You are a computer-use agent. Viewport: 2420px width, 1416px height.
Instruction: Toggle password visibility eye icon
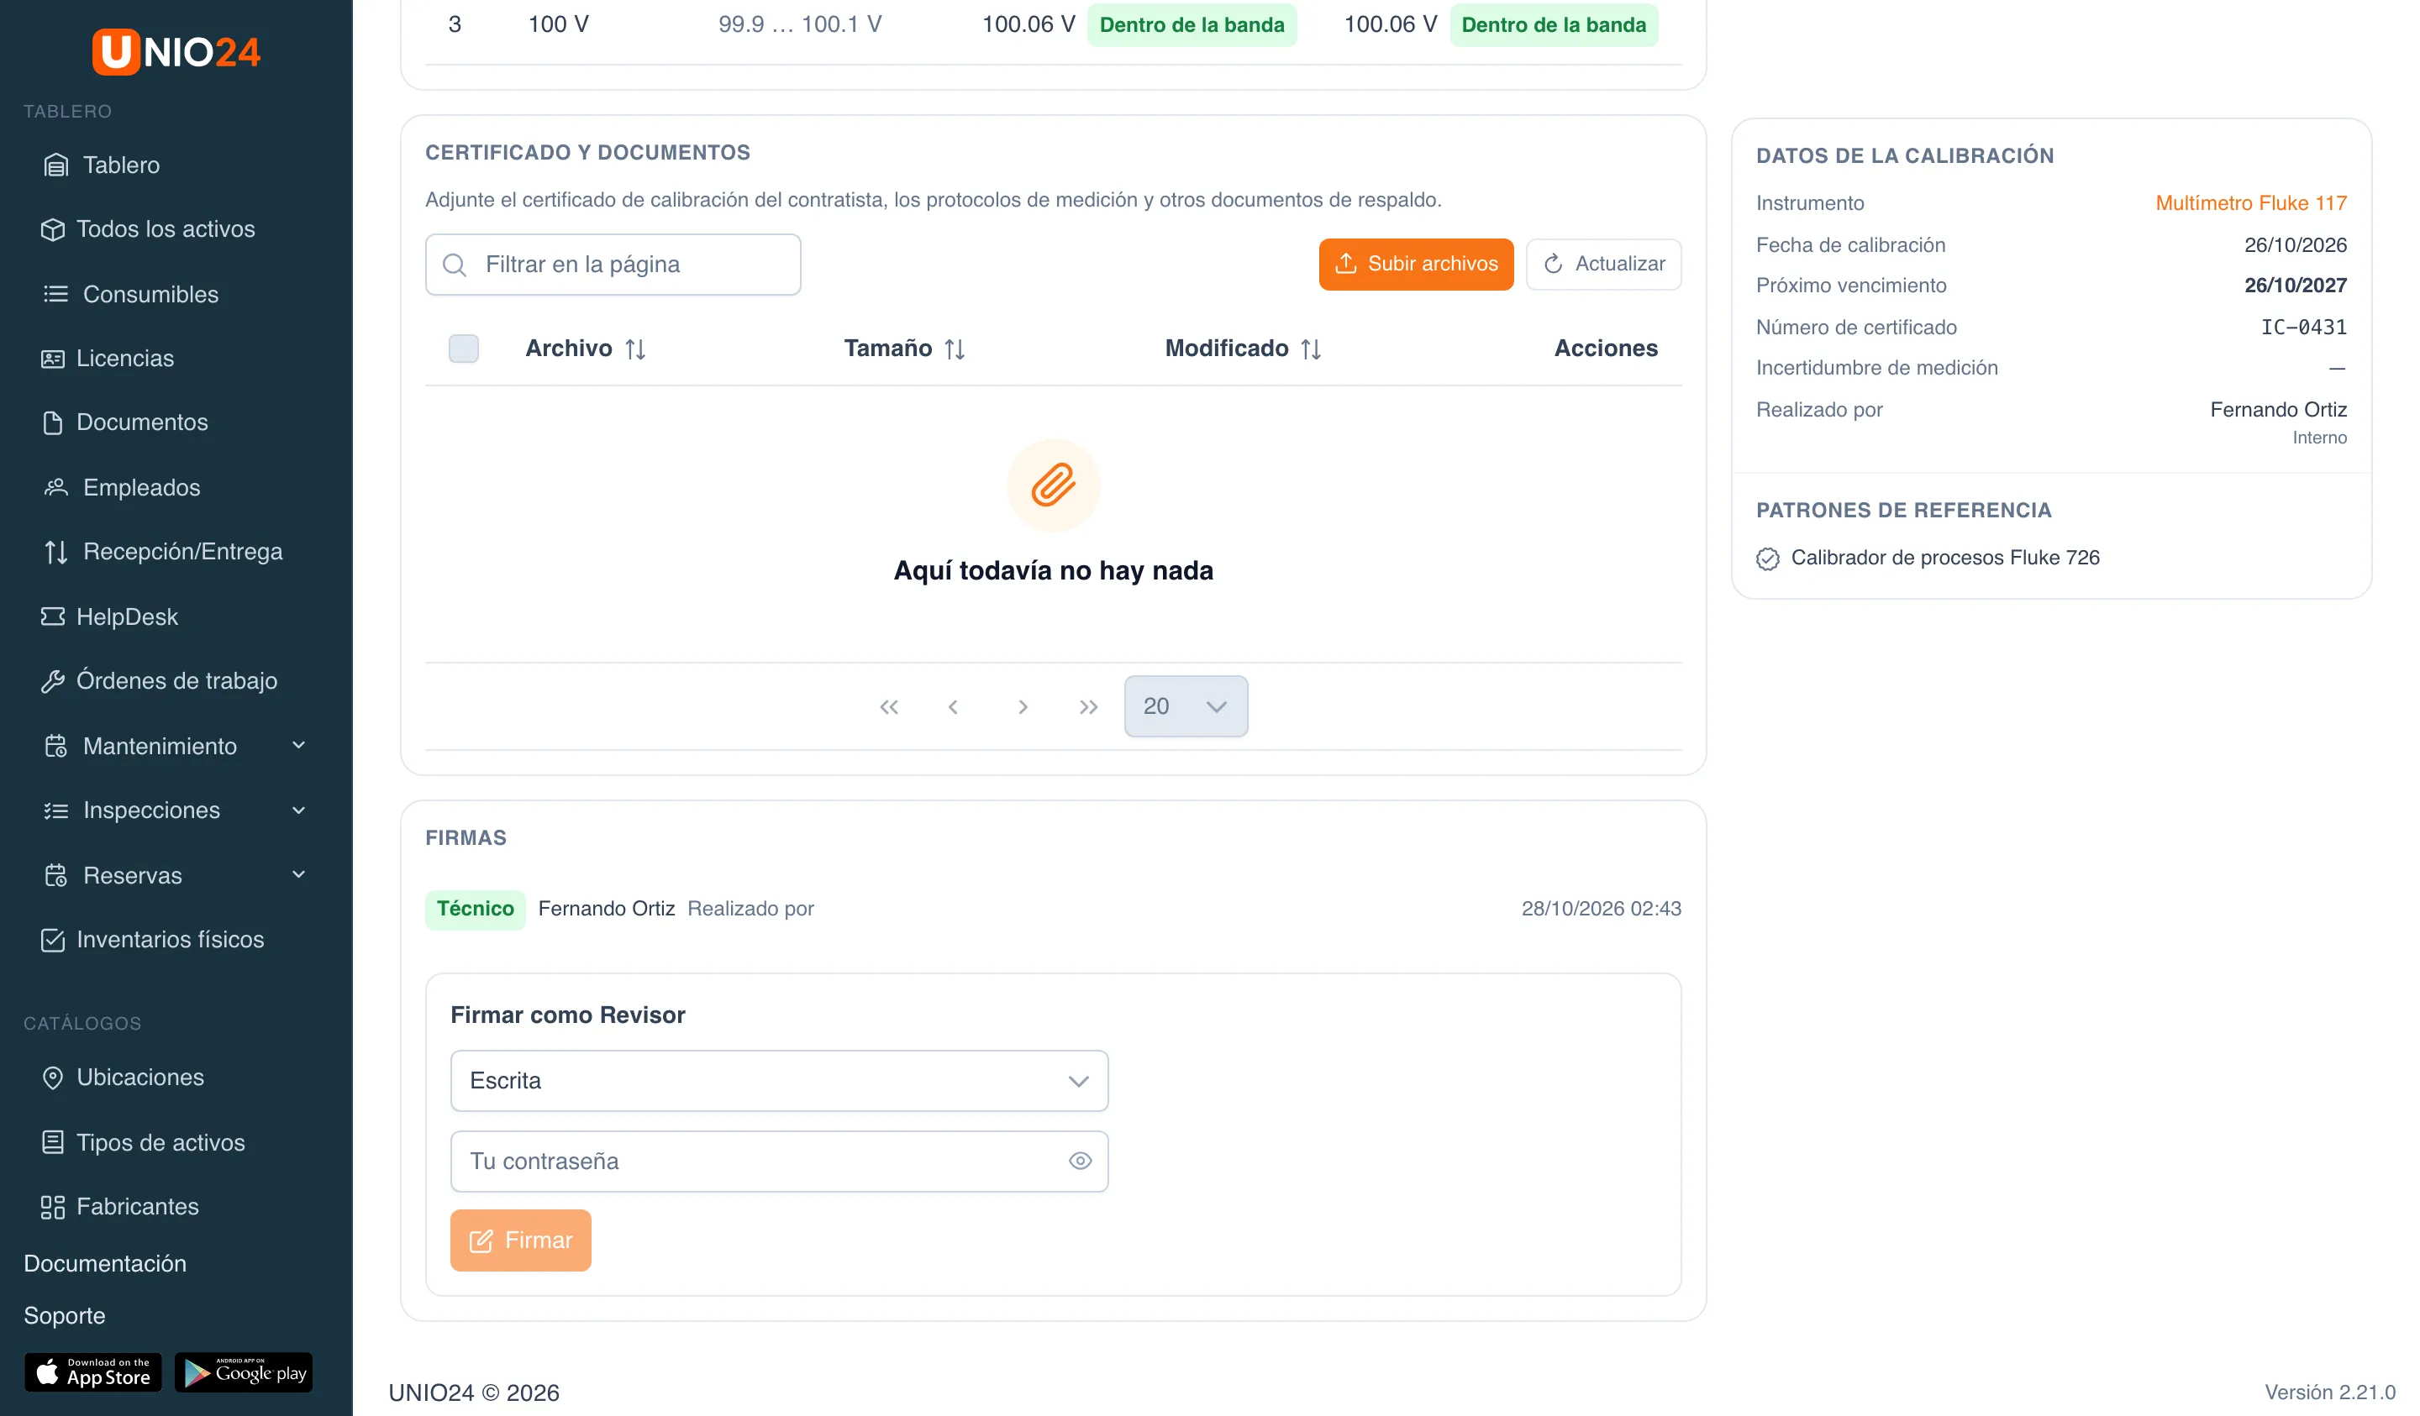point(1081,1162)
